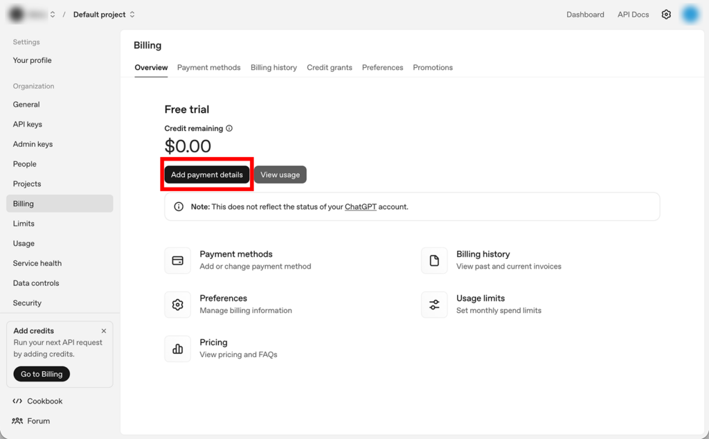Select Promotions from the billing tabs
This screenshot has height=439, width=709.
point(433,67)
